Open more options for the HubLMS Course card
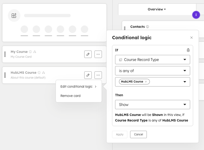This screenshot has width=204, height=150. click(x=98, y=75)
